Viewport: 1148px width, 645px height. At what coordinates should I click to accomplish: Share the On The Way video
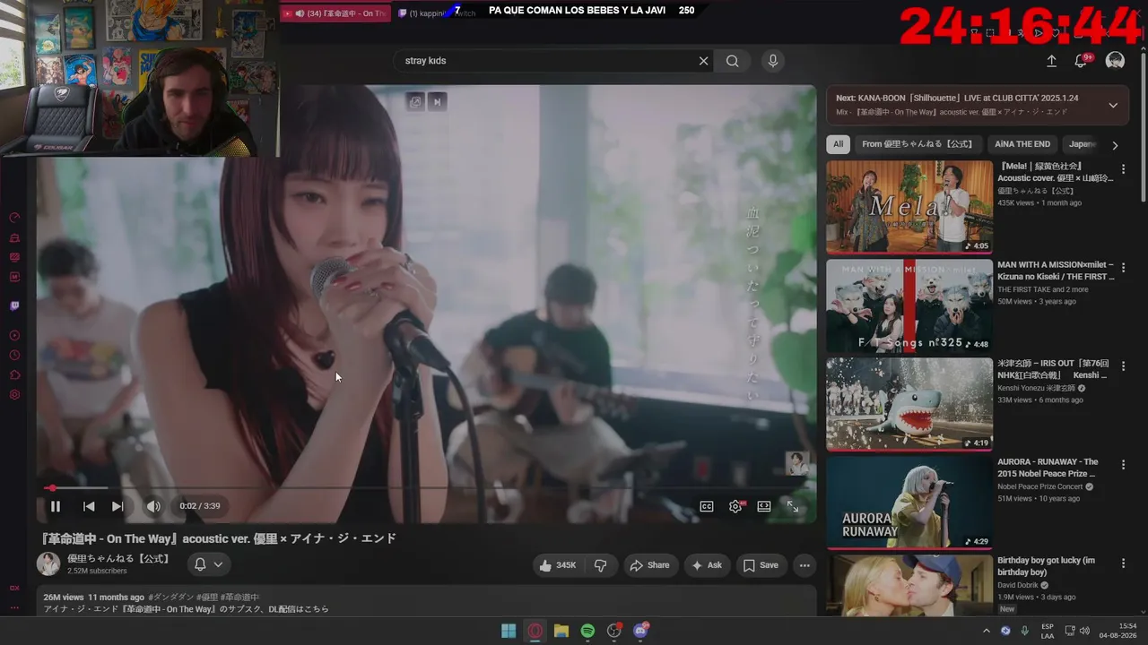[649, 565]
